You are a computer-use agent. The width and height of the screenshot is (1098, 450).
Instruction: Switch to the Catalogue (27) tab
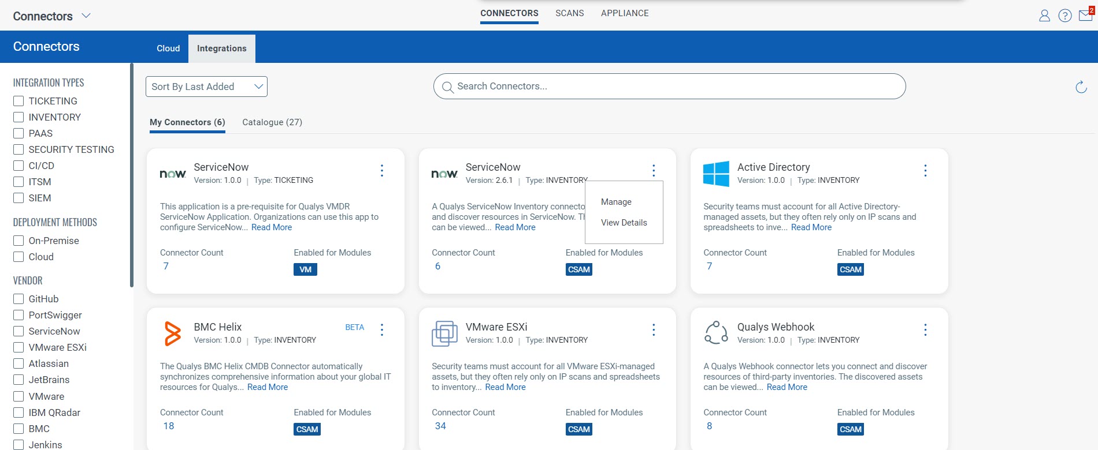pyautogui.click(x=272, y=122)
